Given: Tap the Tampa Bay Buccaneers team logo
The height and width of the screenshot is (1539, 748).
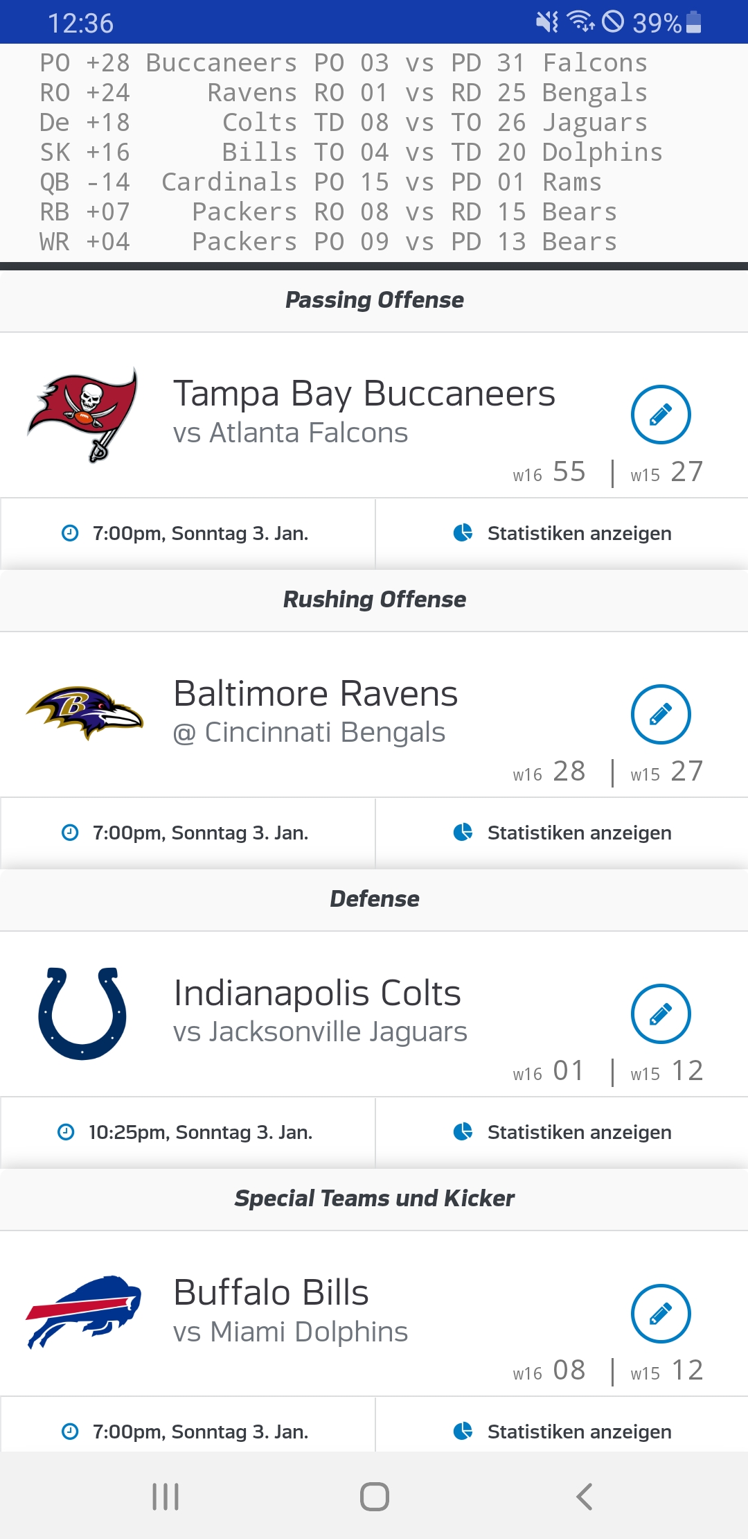Looking at the screenshot, I should pyautogui.click(x=84, y=415).
